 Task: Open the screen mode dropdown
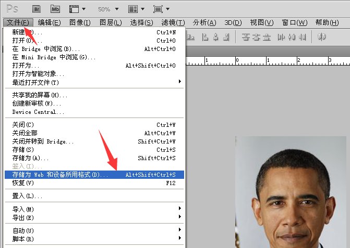tap(161, 9)
